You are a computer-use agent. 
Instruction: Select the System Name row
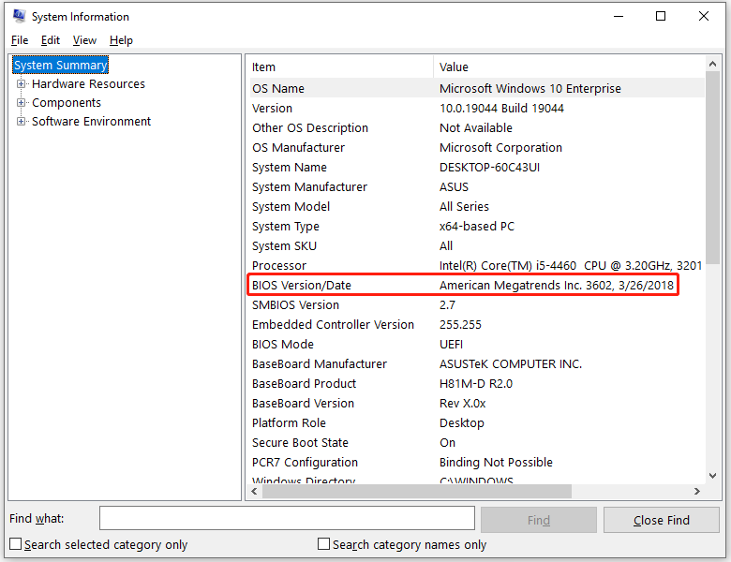(x=477, y=167)
